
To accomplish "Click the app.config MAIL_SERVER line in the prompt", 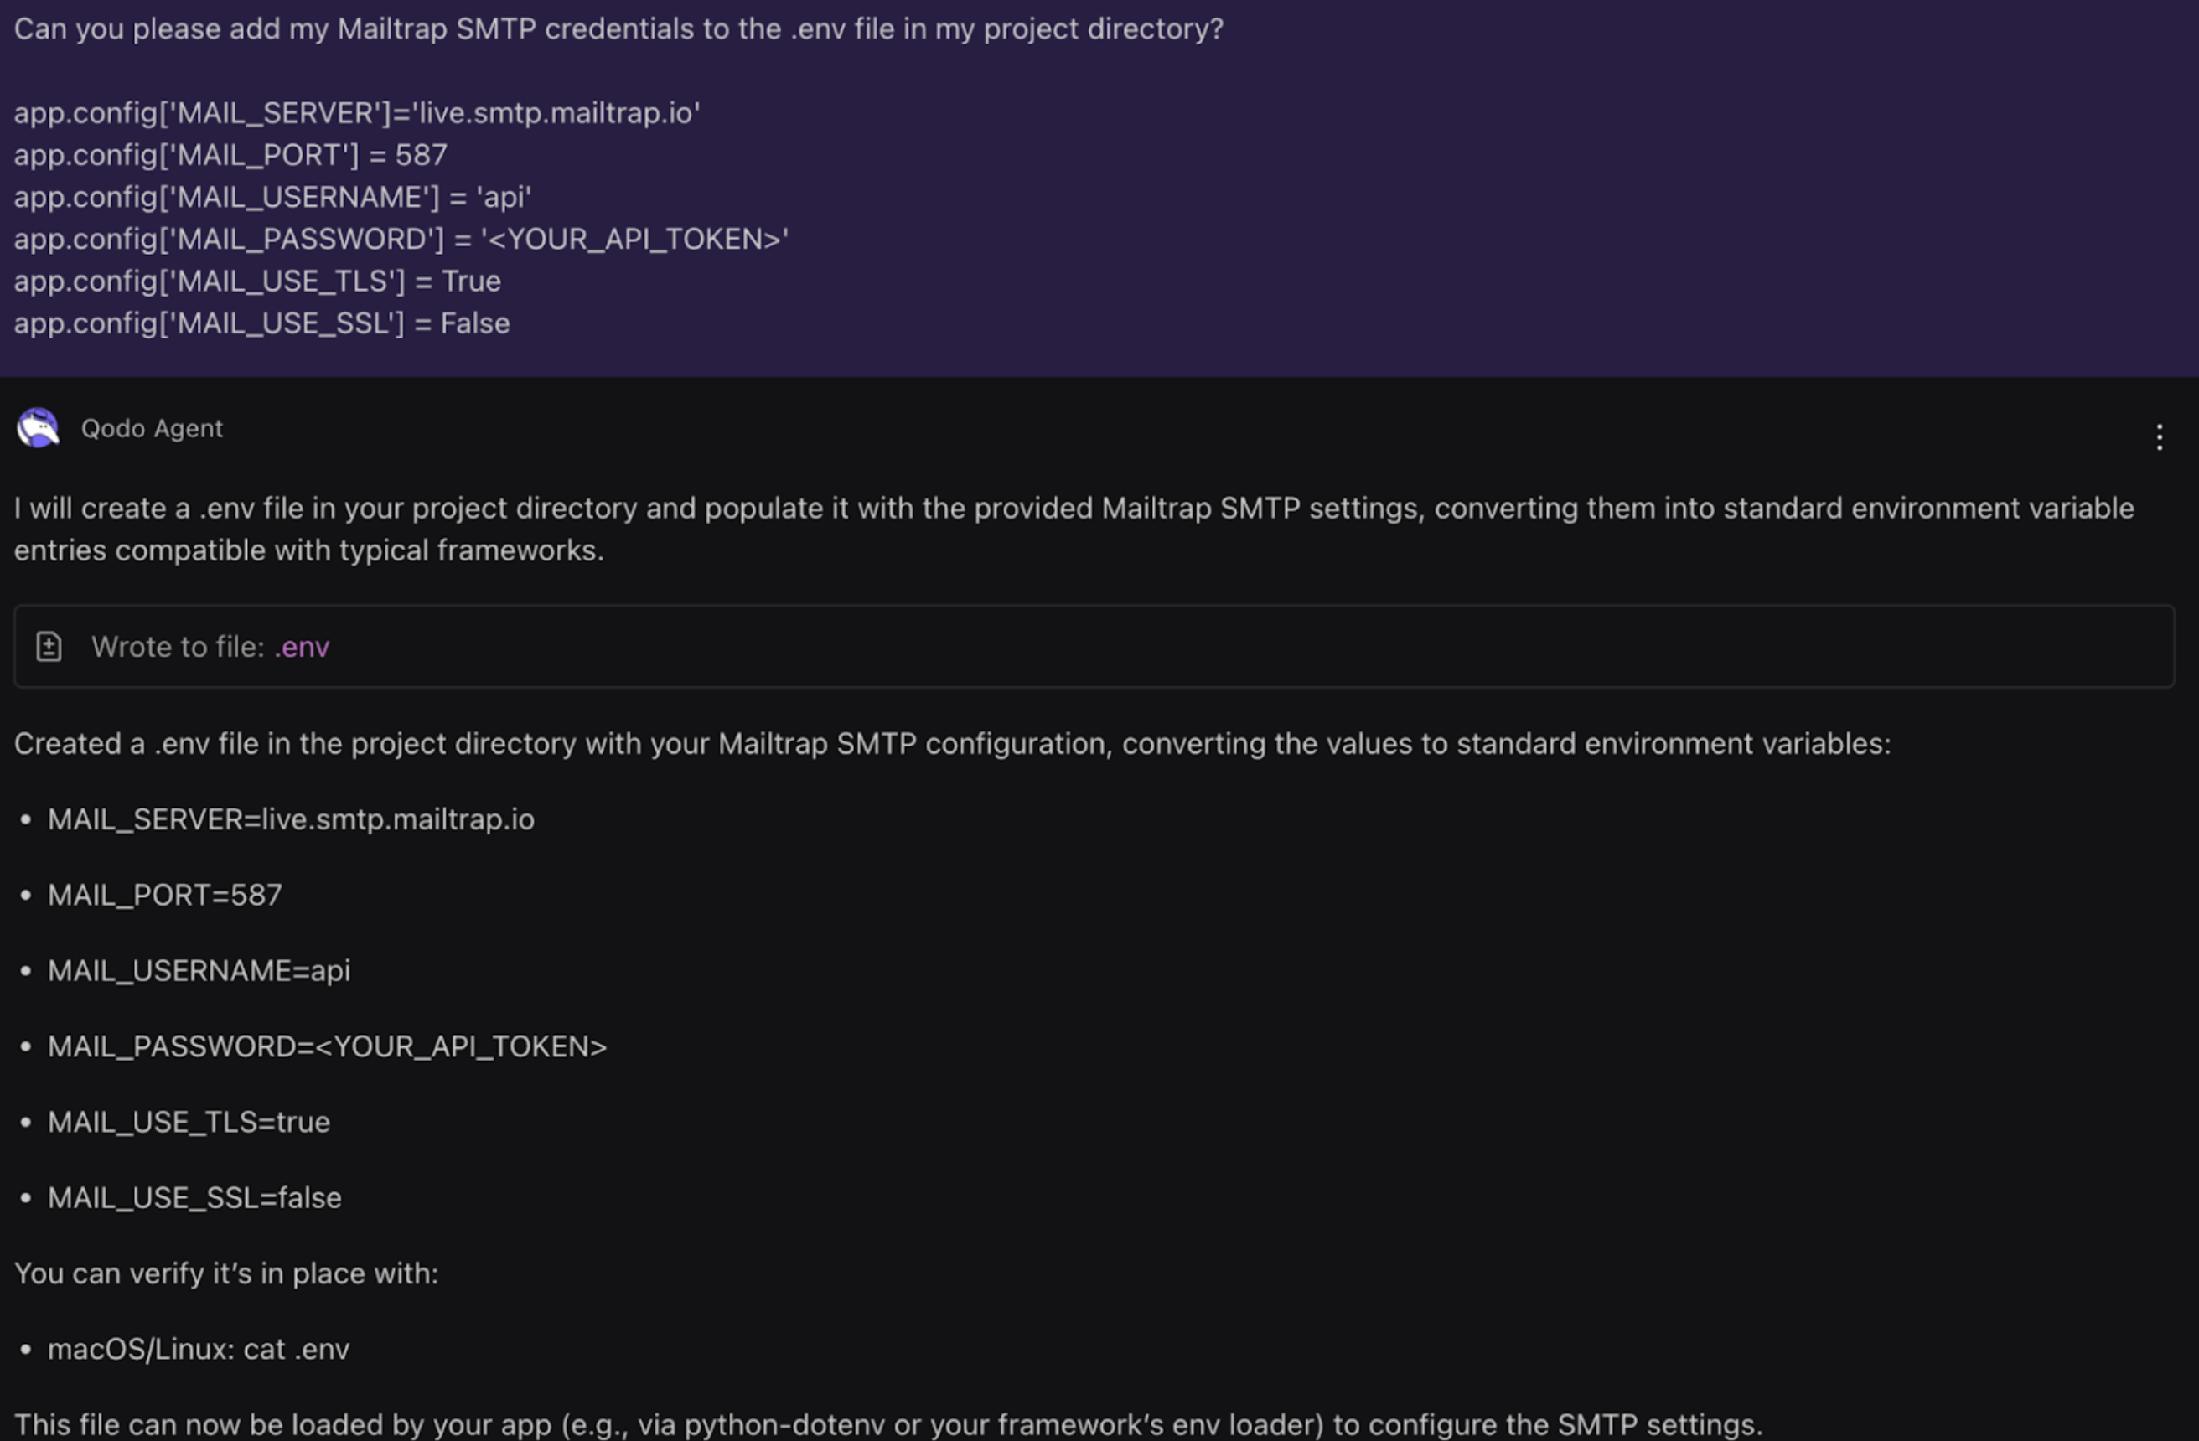I will pos(357,113).
